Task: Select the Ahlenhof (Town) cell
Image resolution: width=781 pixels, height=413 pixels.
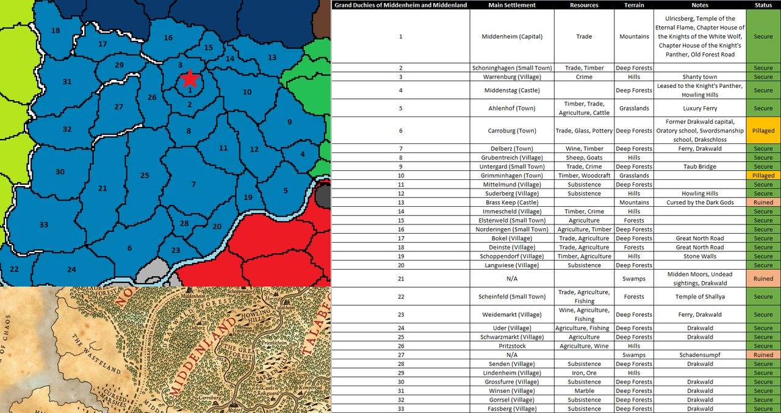Action: point(512,108)
